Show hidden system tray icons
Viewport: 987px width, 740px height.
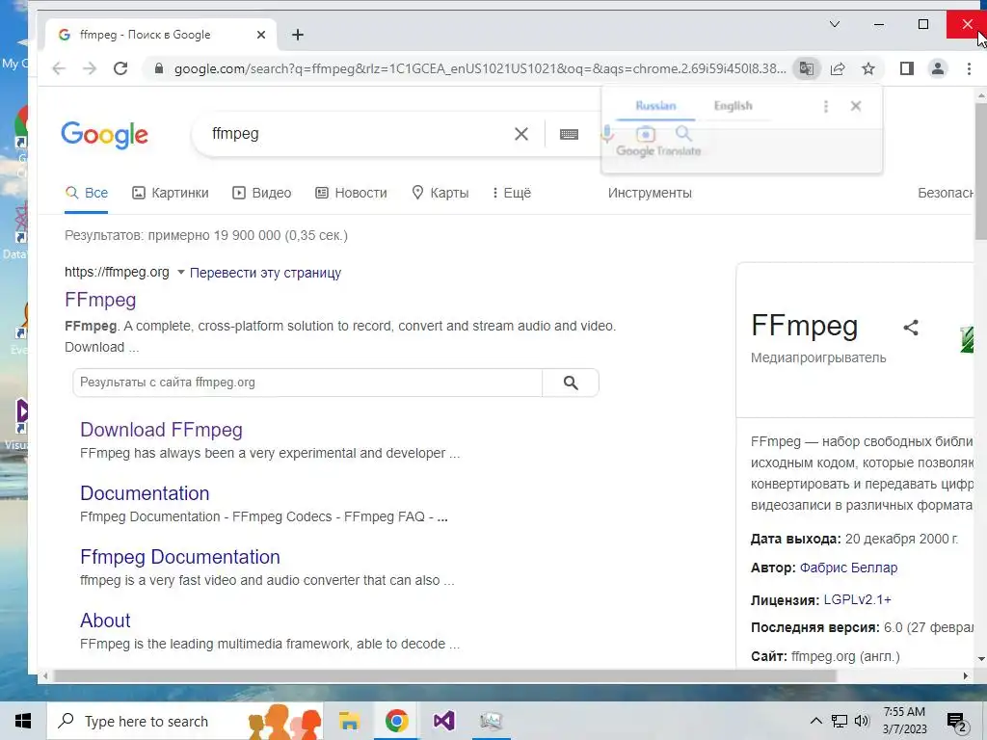(815, 721)
